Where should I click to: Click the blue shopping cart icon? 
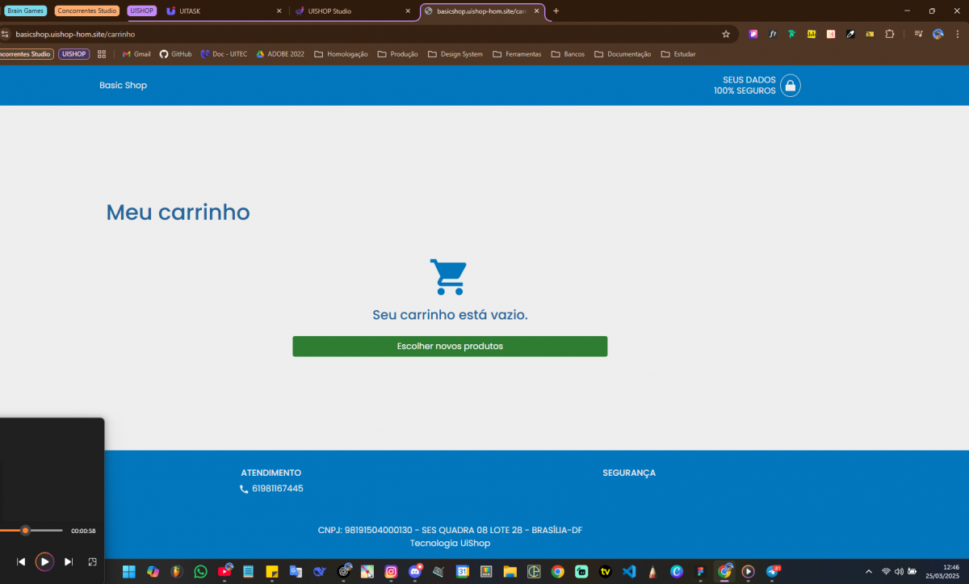point(447,277)
